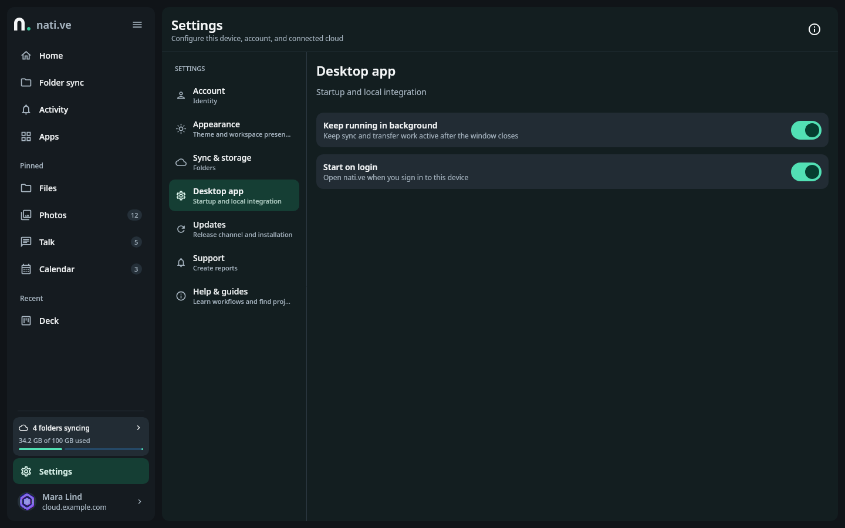Click the 'Keep running in background' label
This screenshot has height=528, width=845.
point(380,126)
